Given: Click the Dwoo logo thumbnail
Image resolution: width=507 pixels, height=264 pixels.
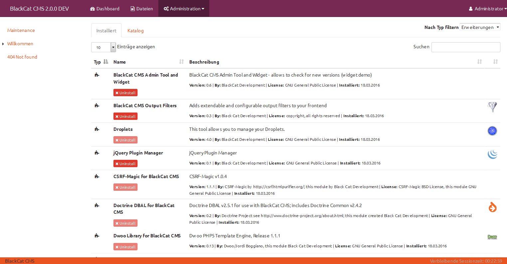Looking at the screenshot, I should pyautogui.click(x=492, y=237).
